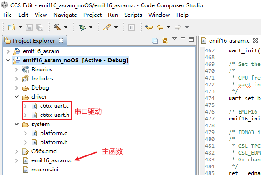
Task: Toggle the block selection mode icon
Action: click(x=132, y=27)
